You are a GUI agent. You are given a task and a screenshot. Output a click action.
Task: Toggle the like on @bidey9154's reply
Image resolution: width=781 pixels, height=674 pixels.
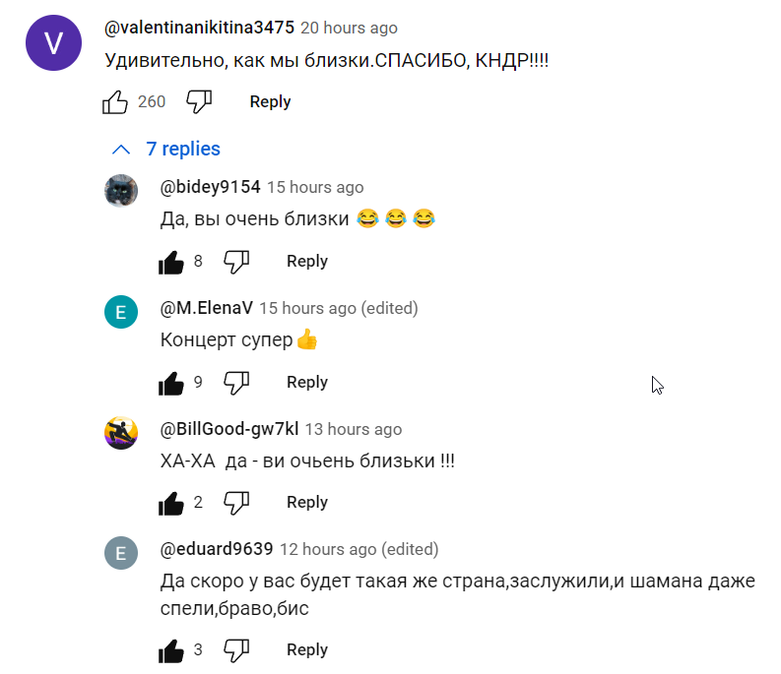(x=171, y=262)
